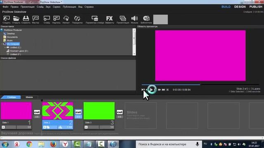Open Параметры слайда (Slide Options) icon
264x148 pixels.
pyautogui.click(x=95, y=19)
